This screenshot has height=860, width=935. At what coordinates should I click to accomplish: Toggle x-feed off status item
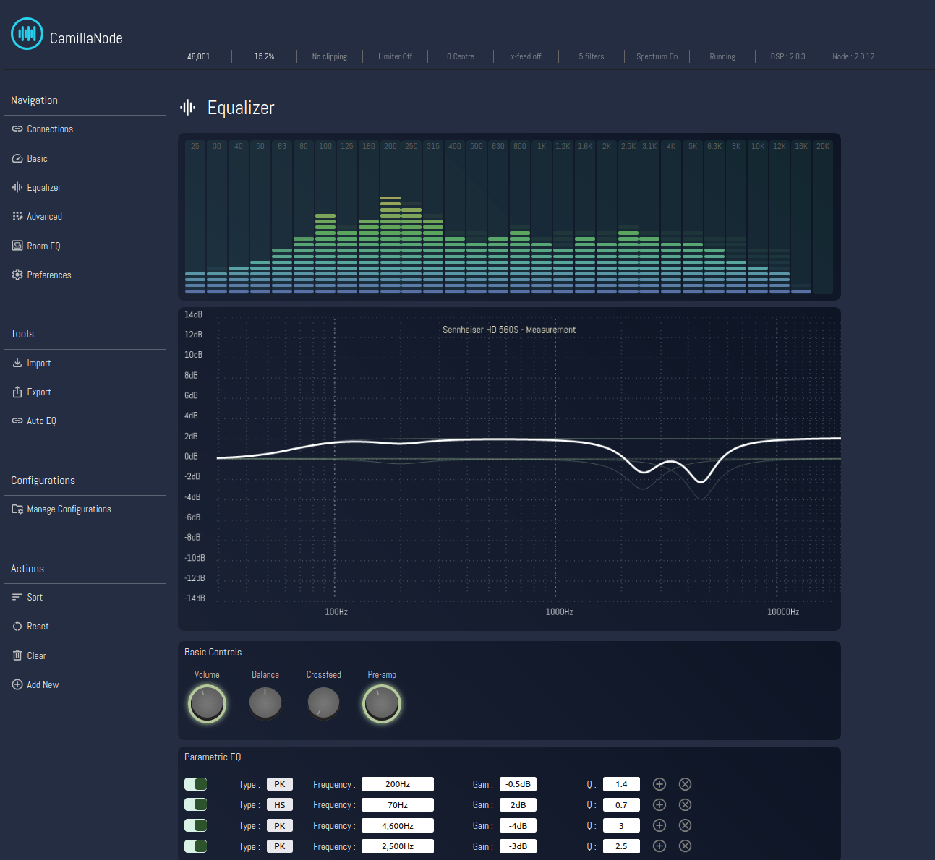point(526,56)
